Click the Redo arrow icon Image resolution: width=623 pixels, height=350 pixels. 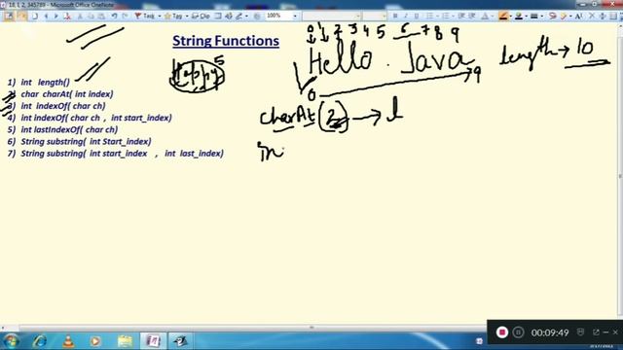tap(125, 16)
